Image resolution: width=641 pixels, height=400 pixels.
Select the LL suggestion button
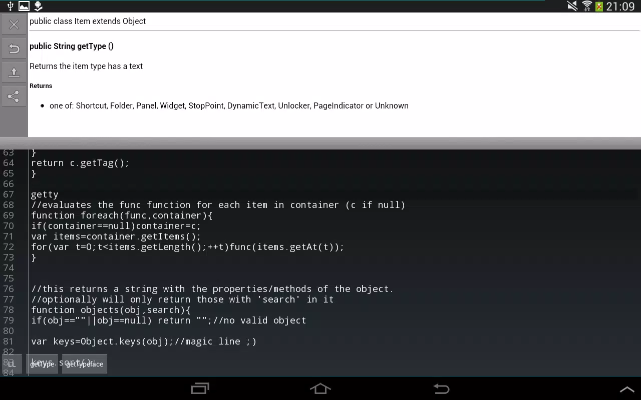[x=12, y=364]
